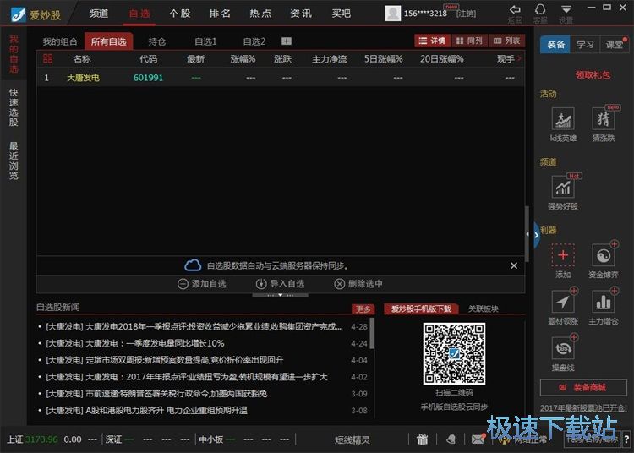Close the cloud sync notice
Viewport: 634px width, 453px height.
(514, 265)
